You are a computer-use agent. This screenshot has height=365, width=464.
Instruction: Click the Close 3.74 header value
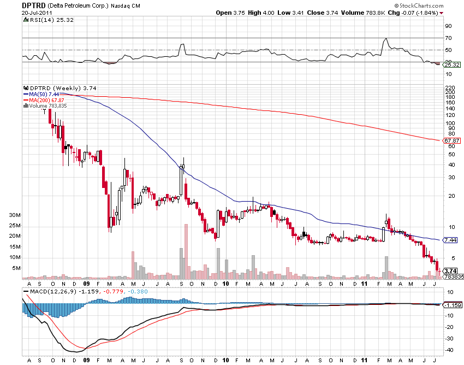pyautogui.click(x=322, y=13)
